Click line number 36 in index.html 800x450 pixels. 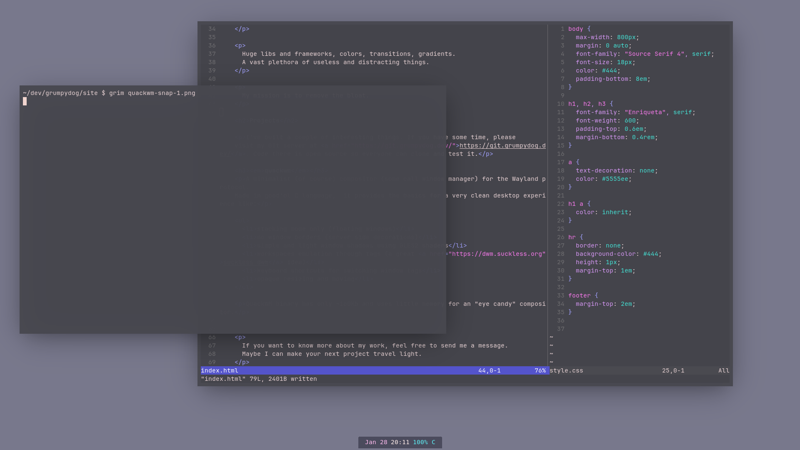pyautogui.click(x=212, y=45)
